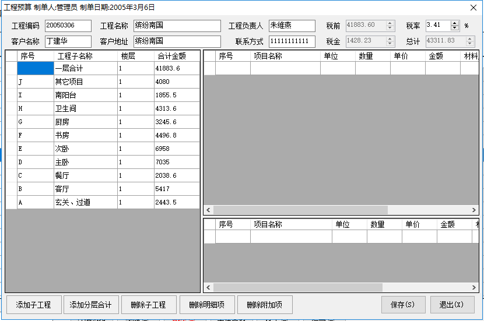The image size is (484, 321).
Task: Close the 工程预算 window
Action: pos(473,8)
